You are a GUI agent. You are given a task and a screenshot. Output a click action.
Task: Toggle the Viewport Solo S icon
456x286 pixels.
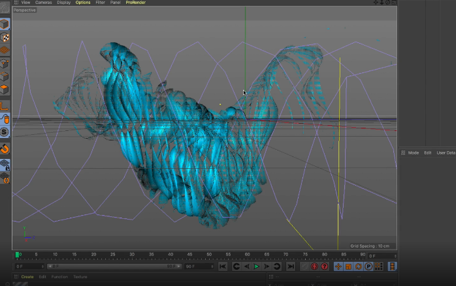click(5, 132)
